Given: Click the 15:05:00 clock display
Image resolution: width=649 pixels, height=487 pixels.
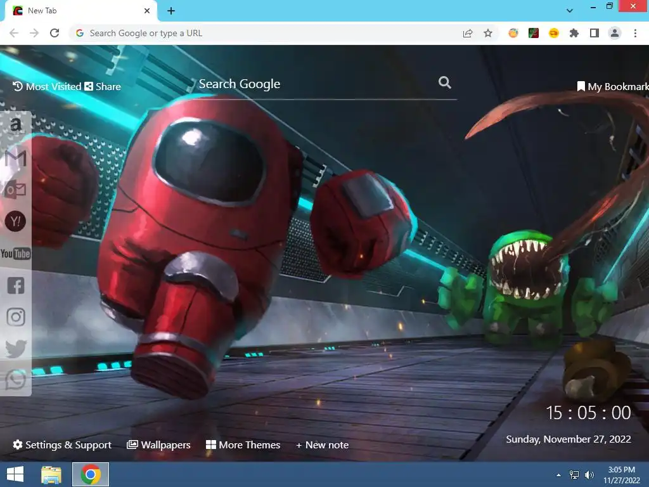Looking at the screenshot, I should 588,413.
